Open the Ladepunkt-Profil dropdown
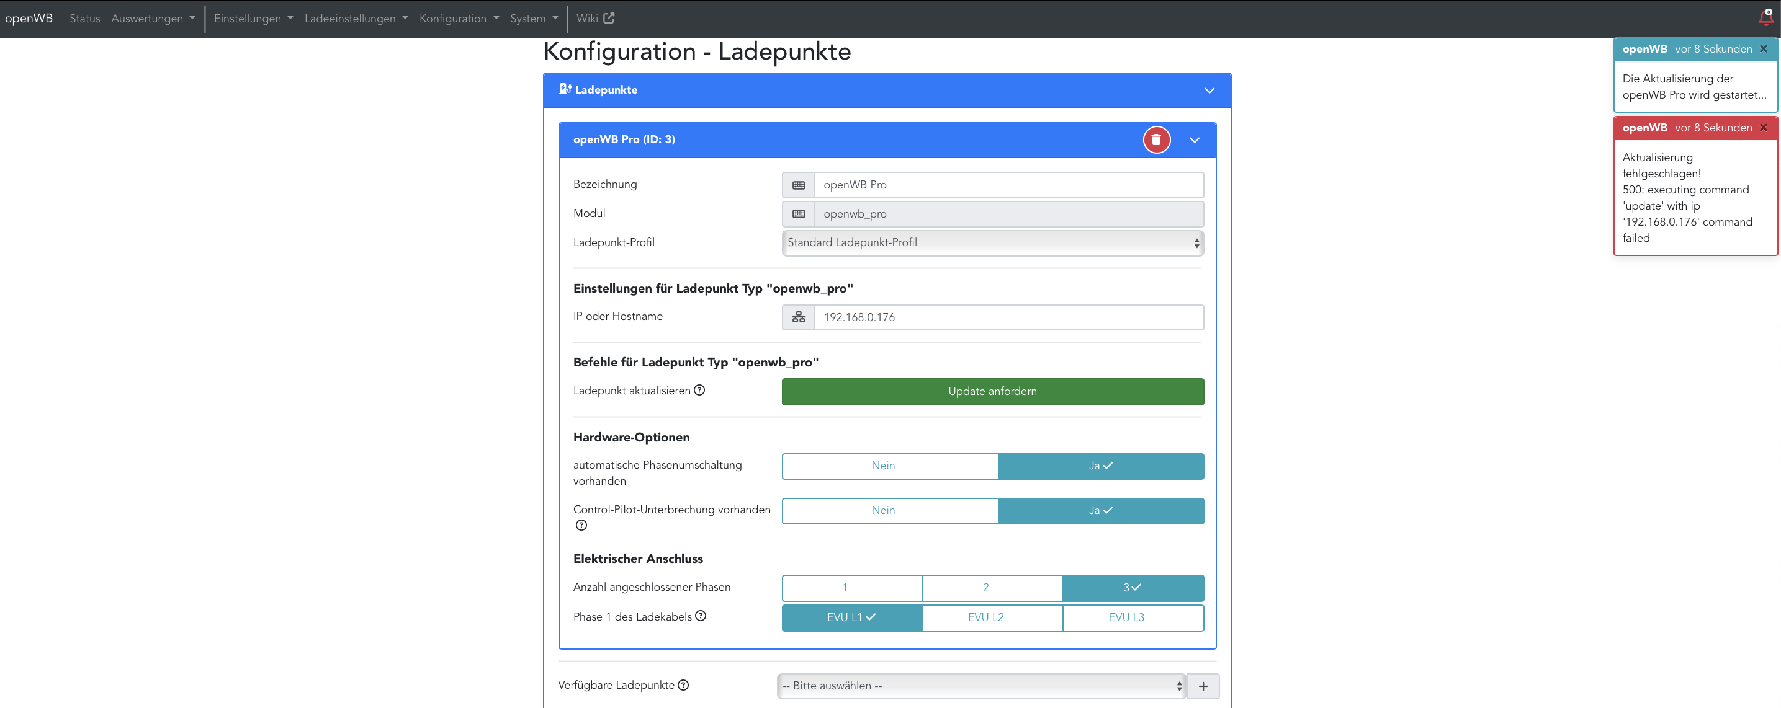 tap(992, 242)
